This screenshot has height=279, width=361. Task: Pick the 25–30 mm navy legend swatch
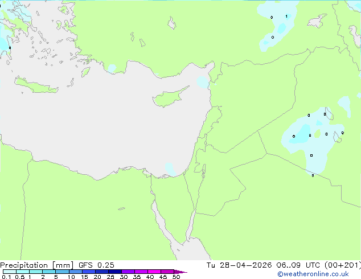pos(115,272)
